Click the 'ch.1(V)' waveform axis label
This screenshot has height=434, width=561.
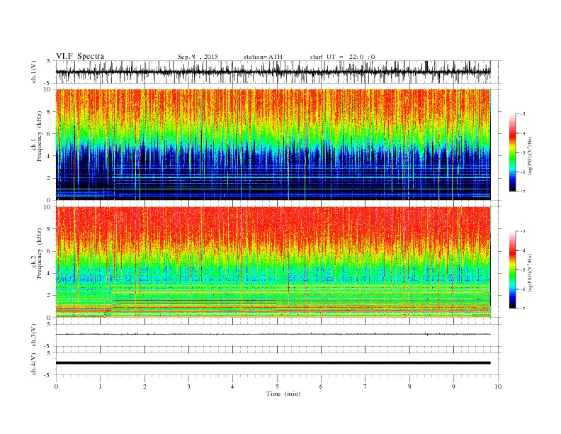(34, 72)
